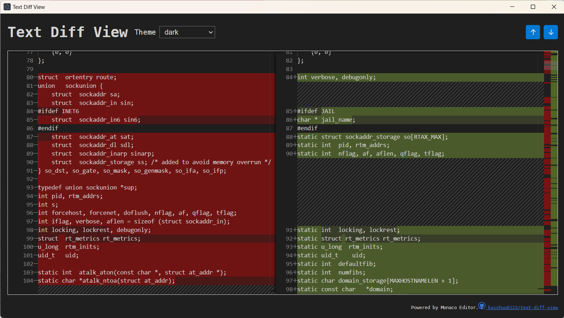The image size is (564, 318).
Task: Click left '#endif' on line 86
Action: (48, 128)
